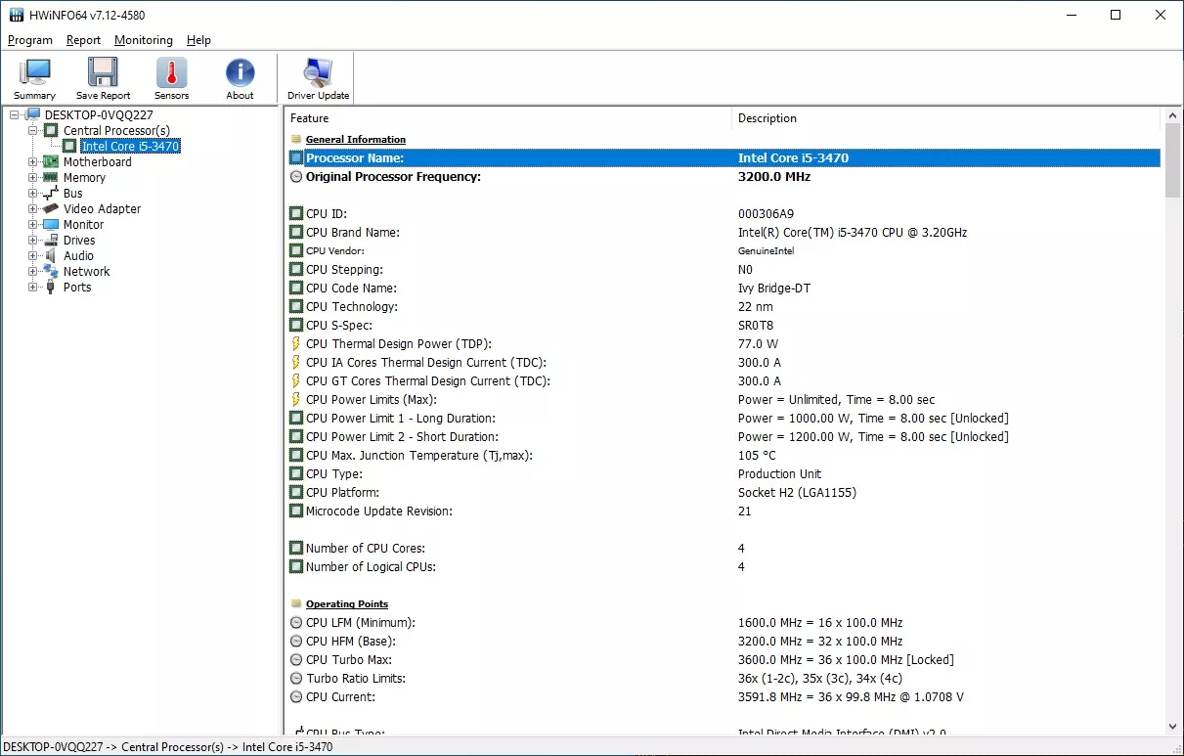
Task: Select the Video Adapter tree label
Action: pos(103,209)
